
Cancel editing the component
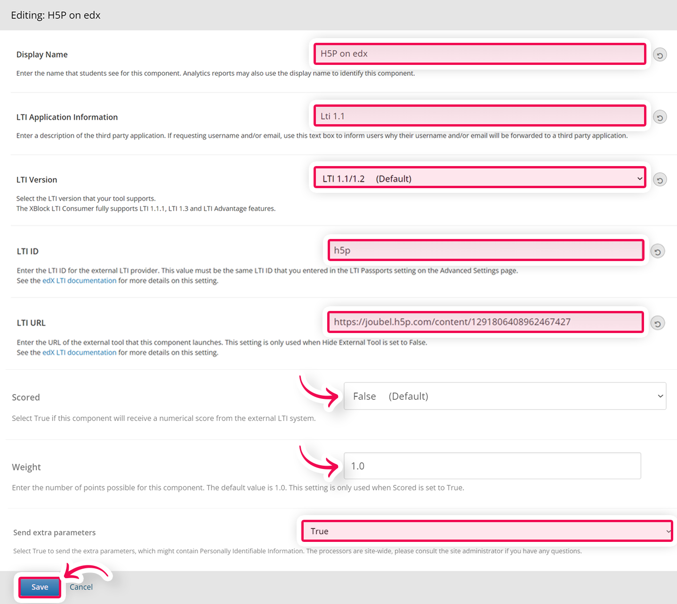pyautogui.click(x=81, y=587)
